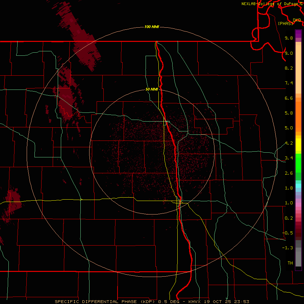Click the 5.0 scale value
The image size is (304, 304).
point(289,128)
